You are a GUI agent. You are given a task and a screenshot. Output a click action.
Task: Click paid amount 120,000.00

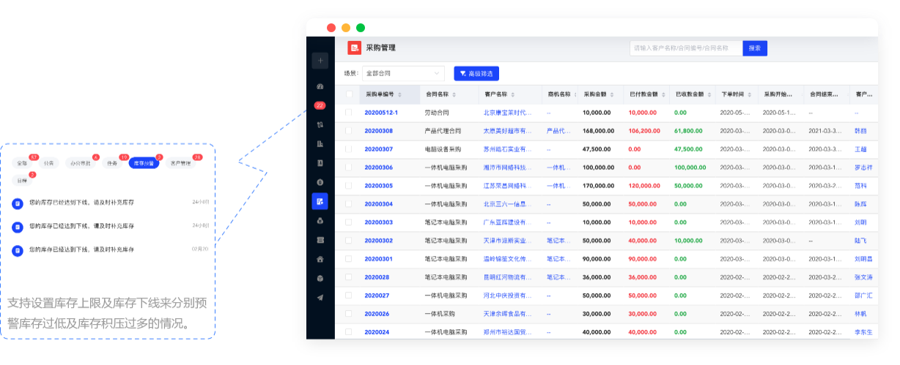(x=644, y=186)
